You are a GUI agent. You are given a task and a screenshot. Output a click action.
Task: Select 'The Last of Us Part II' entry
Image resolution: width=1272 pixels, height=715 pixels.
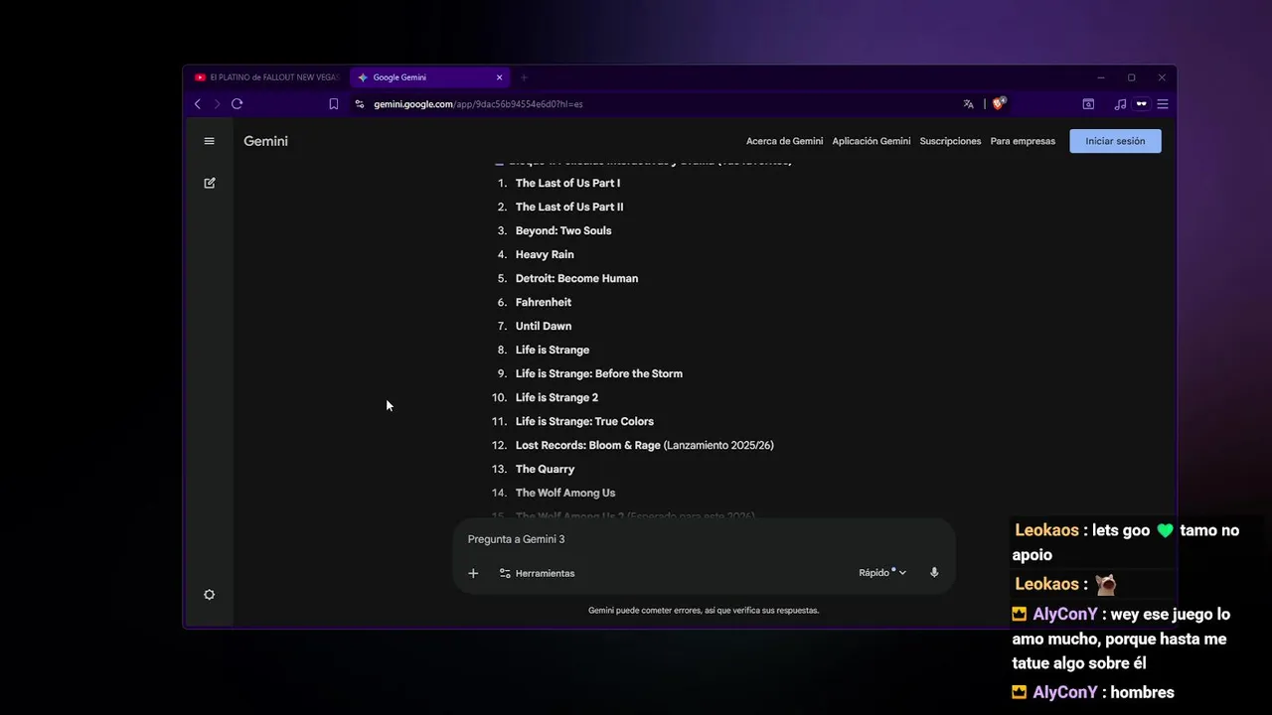click(x=569, y=207)
